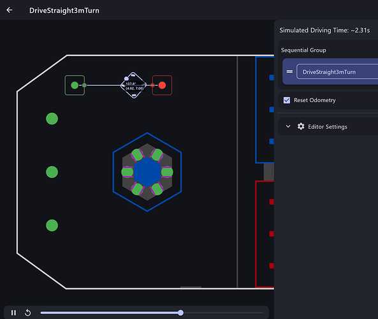Click the Sequential Group header
Viewport: 378px width, 319px height.
303,50
